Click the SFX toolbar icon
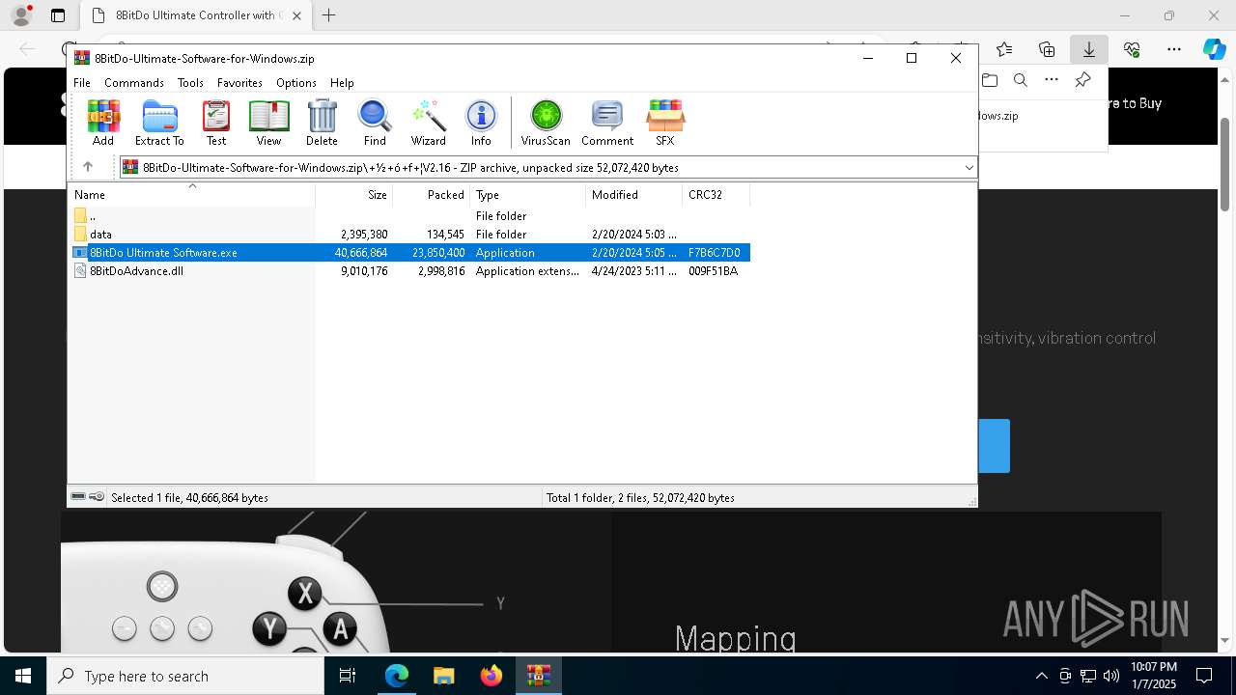Viewport: 1236px width, 695px height. point(665,123)
